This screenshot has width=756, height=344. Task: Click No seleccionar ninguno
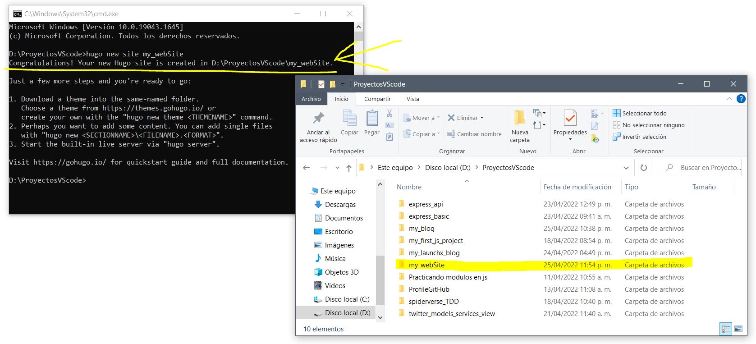(649, 125)
